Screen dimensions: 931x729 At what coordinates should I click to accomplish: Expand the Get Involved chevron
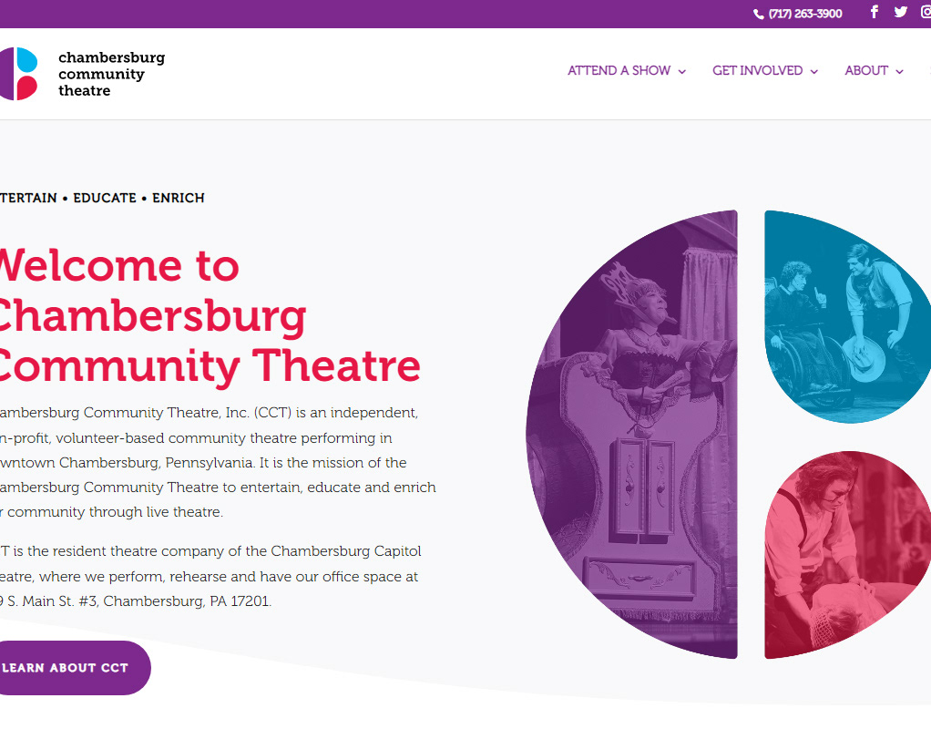click(814, 72)
